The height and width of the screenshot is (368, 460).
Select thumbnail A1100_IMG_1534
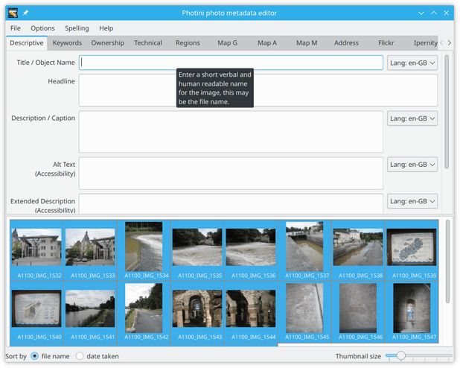[x=144, y=250]
